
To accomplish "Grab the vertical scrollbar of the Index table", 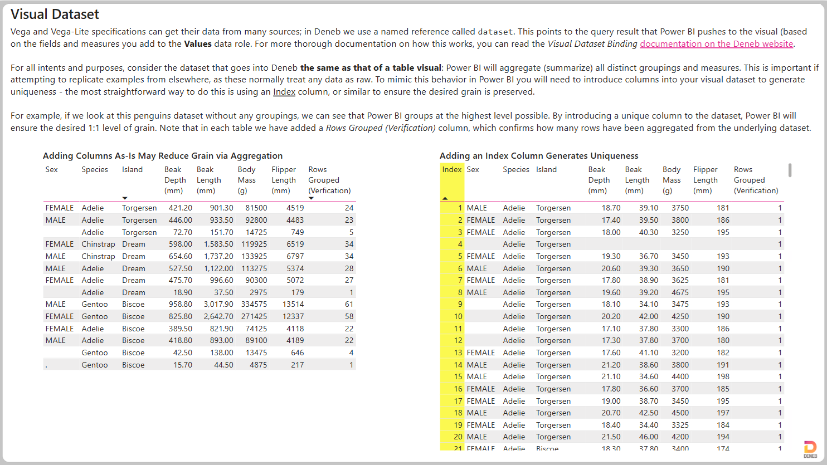I will 789,170.
